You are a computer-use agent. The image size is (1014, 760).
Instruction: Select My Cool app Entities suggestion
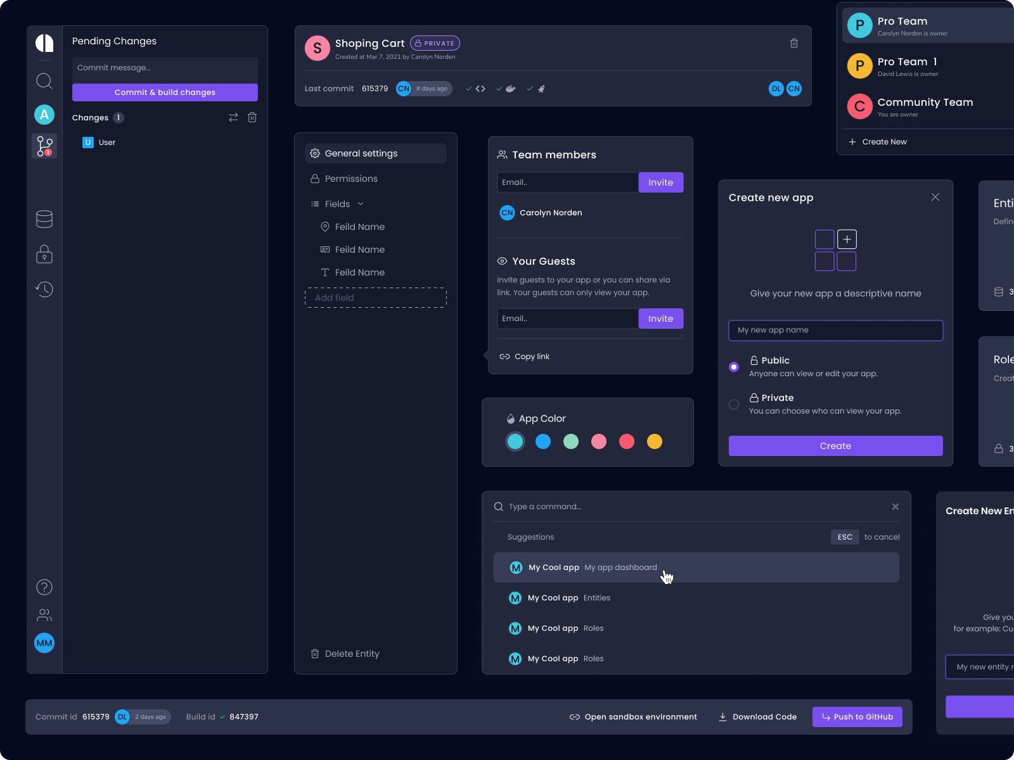click(x=696, y=598)
